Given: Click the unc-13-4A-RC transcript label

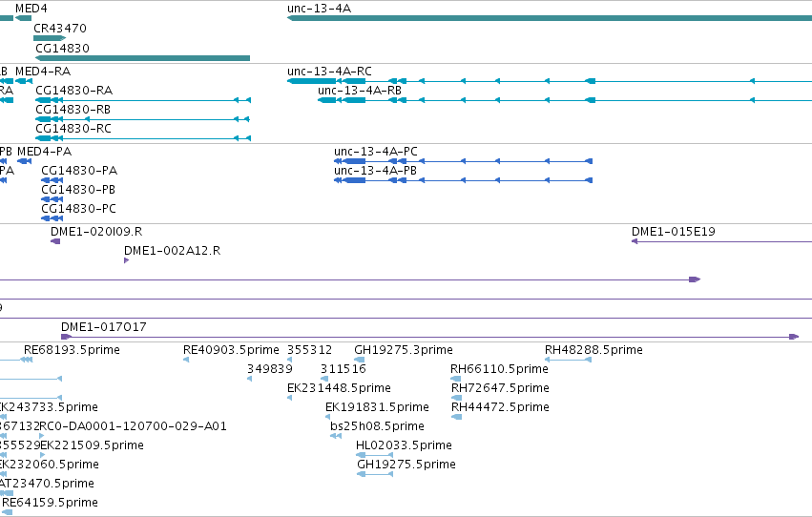Looking at the screenshot, I should pyautogui.click(x=329, y=72).
